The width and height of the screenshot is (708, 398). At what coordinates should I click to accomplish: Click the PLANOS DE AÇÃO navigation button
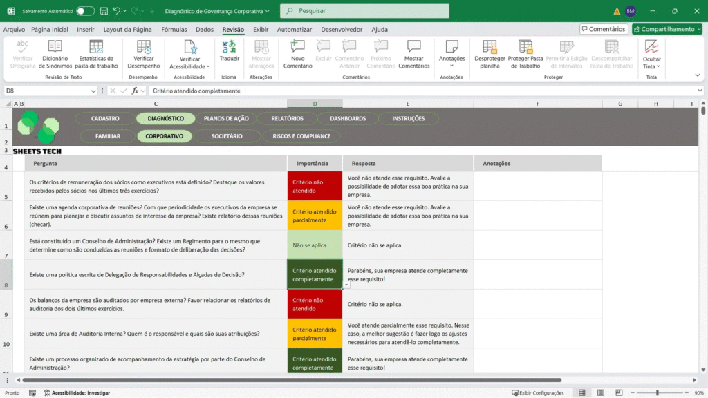tap(226, 118)
